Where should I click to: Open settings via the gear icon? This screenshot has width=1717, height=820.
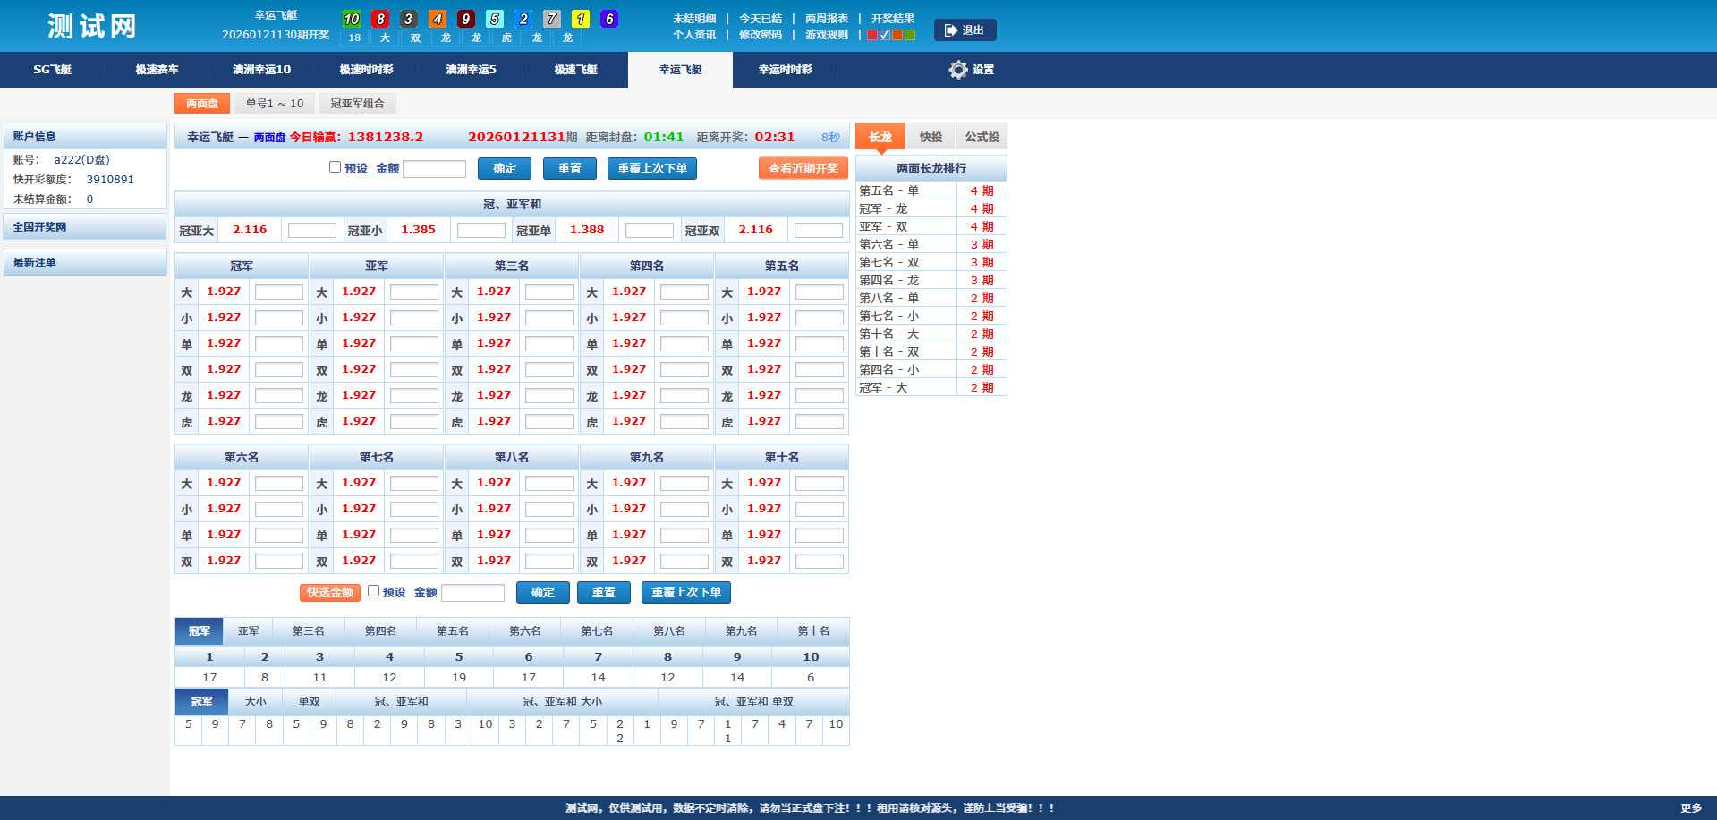[x=958, y=70]
